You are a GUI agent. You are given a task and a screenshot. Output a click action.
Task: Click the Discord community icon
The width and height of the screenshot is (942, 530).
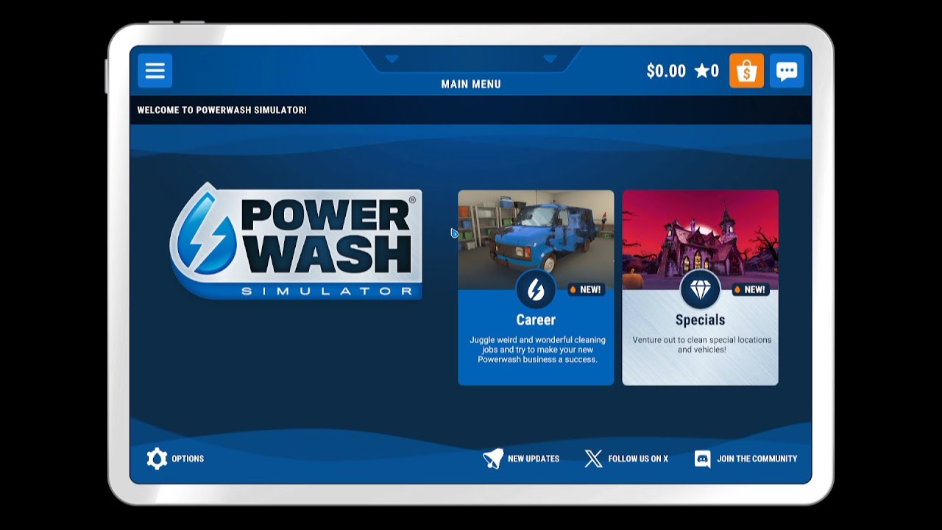coord(703,459)
